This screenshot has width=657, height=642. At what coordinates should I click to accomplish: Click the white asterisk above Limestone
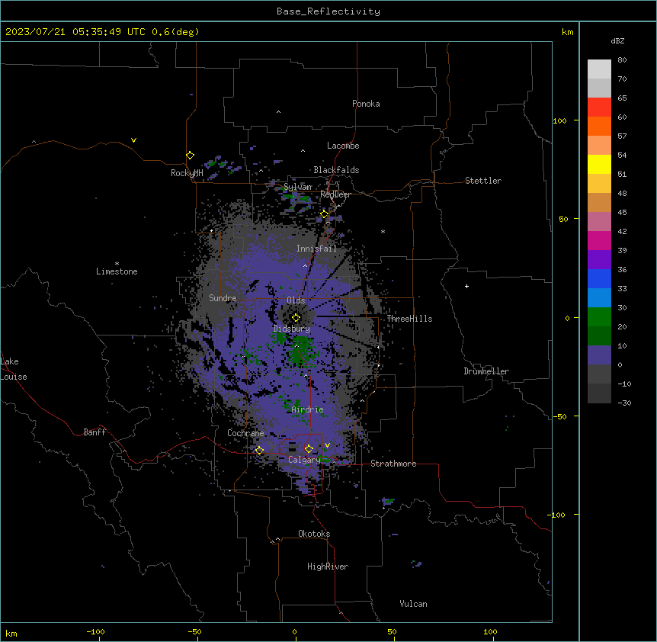click(117, 264)
